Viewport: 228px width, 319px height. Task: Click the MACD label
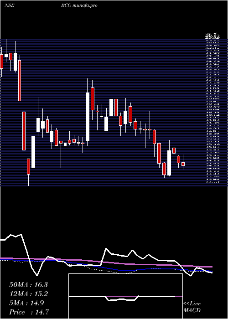point(192,310)
